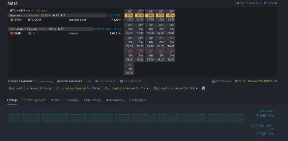The image size is (288, 141).
Task: Click the CRYPTONIGHT-V8 label in miner row
Action: click(108, 29)
